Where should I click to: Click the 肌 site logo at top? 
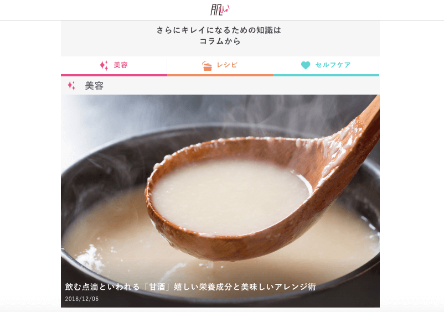coord(220,10)
